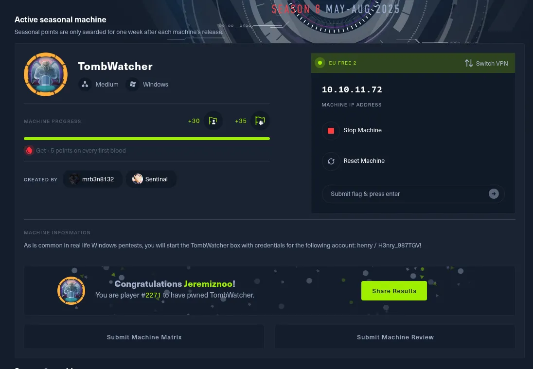Click the Share Results button
Screen dimensions: 533x369
click(x=394, y=291)
